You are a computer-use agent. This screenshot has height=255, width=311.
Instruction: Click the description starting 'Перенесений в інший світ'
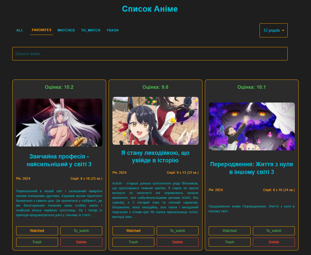[59, 203]
